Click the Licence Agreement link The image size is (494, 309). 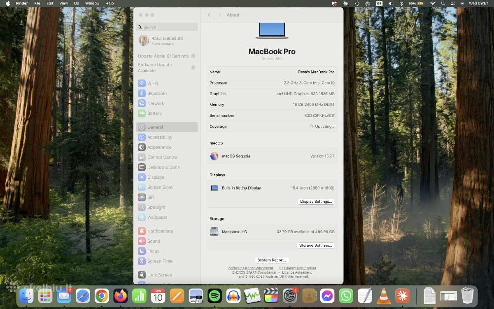click(x=297, y=272)
